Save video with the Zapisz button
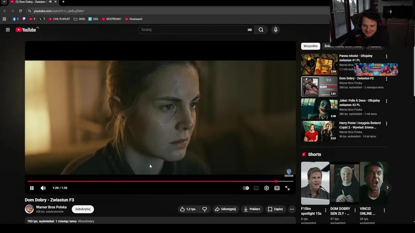Screen dimensions: 415x233 point(275,209)
